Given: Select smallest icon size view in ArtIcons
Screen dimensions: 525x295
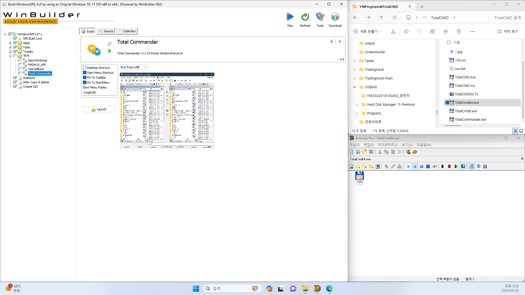Looking at the screenshot, I should pos(408,166).
